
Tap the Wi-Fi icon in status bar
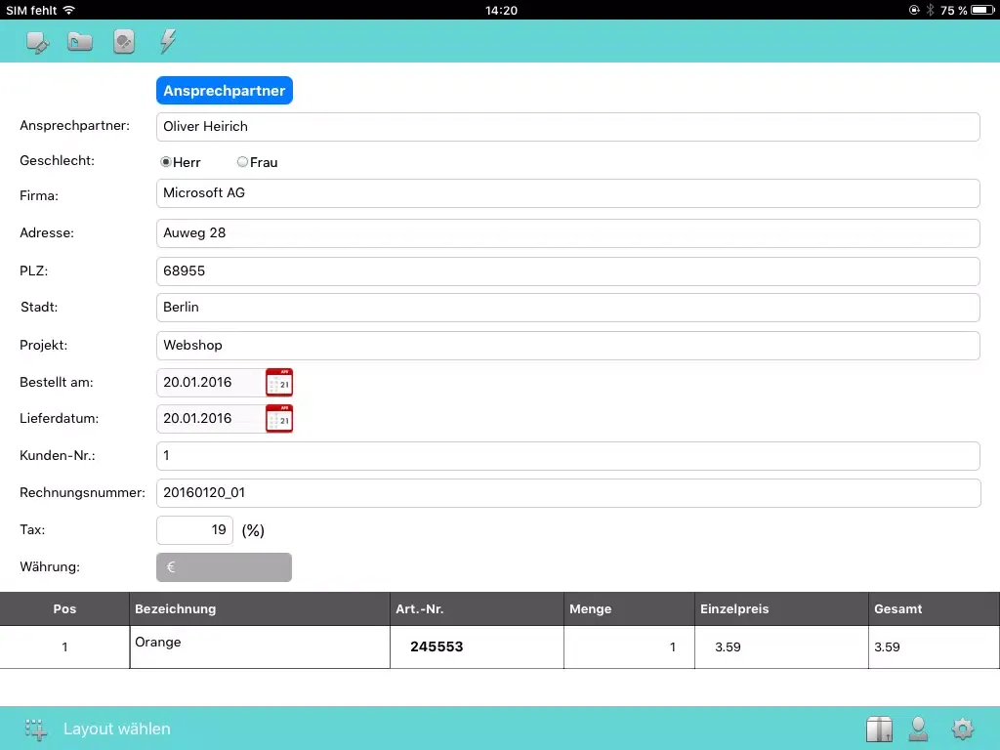tap(69, 10)
